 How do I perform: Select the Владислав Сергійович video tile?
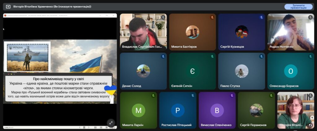(x=143, y=31)
